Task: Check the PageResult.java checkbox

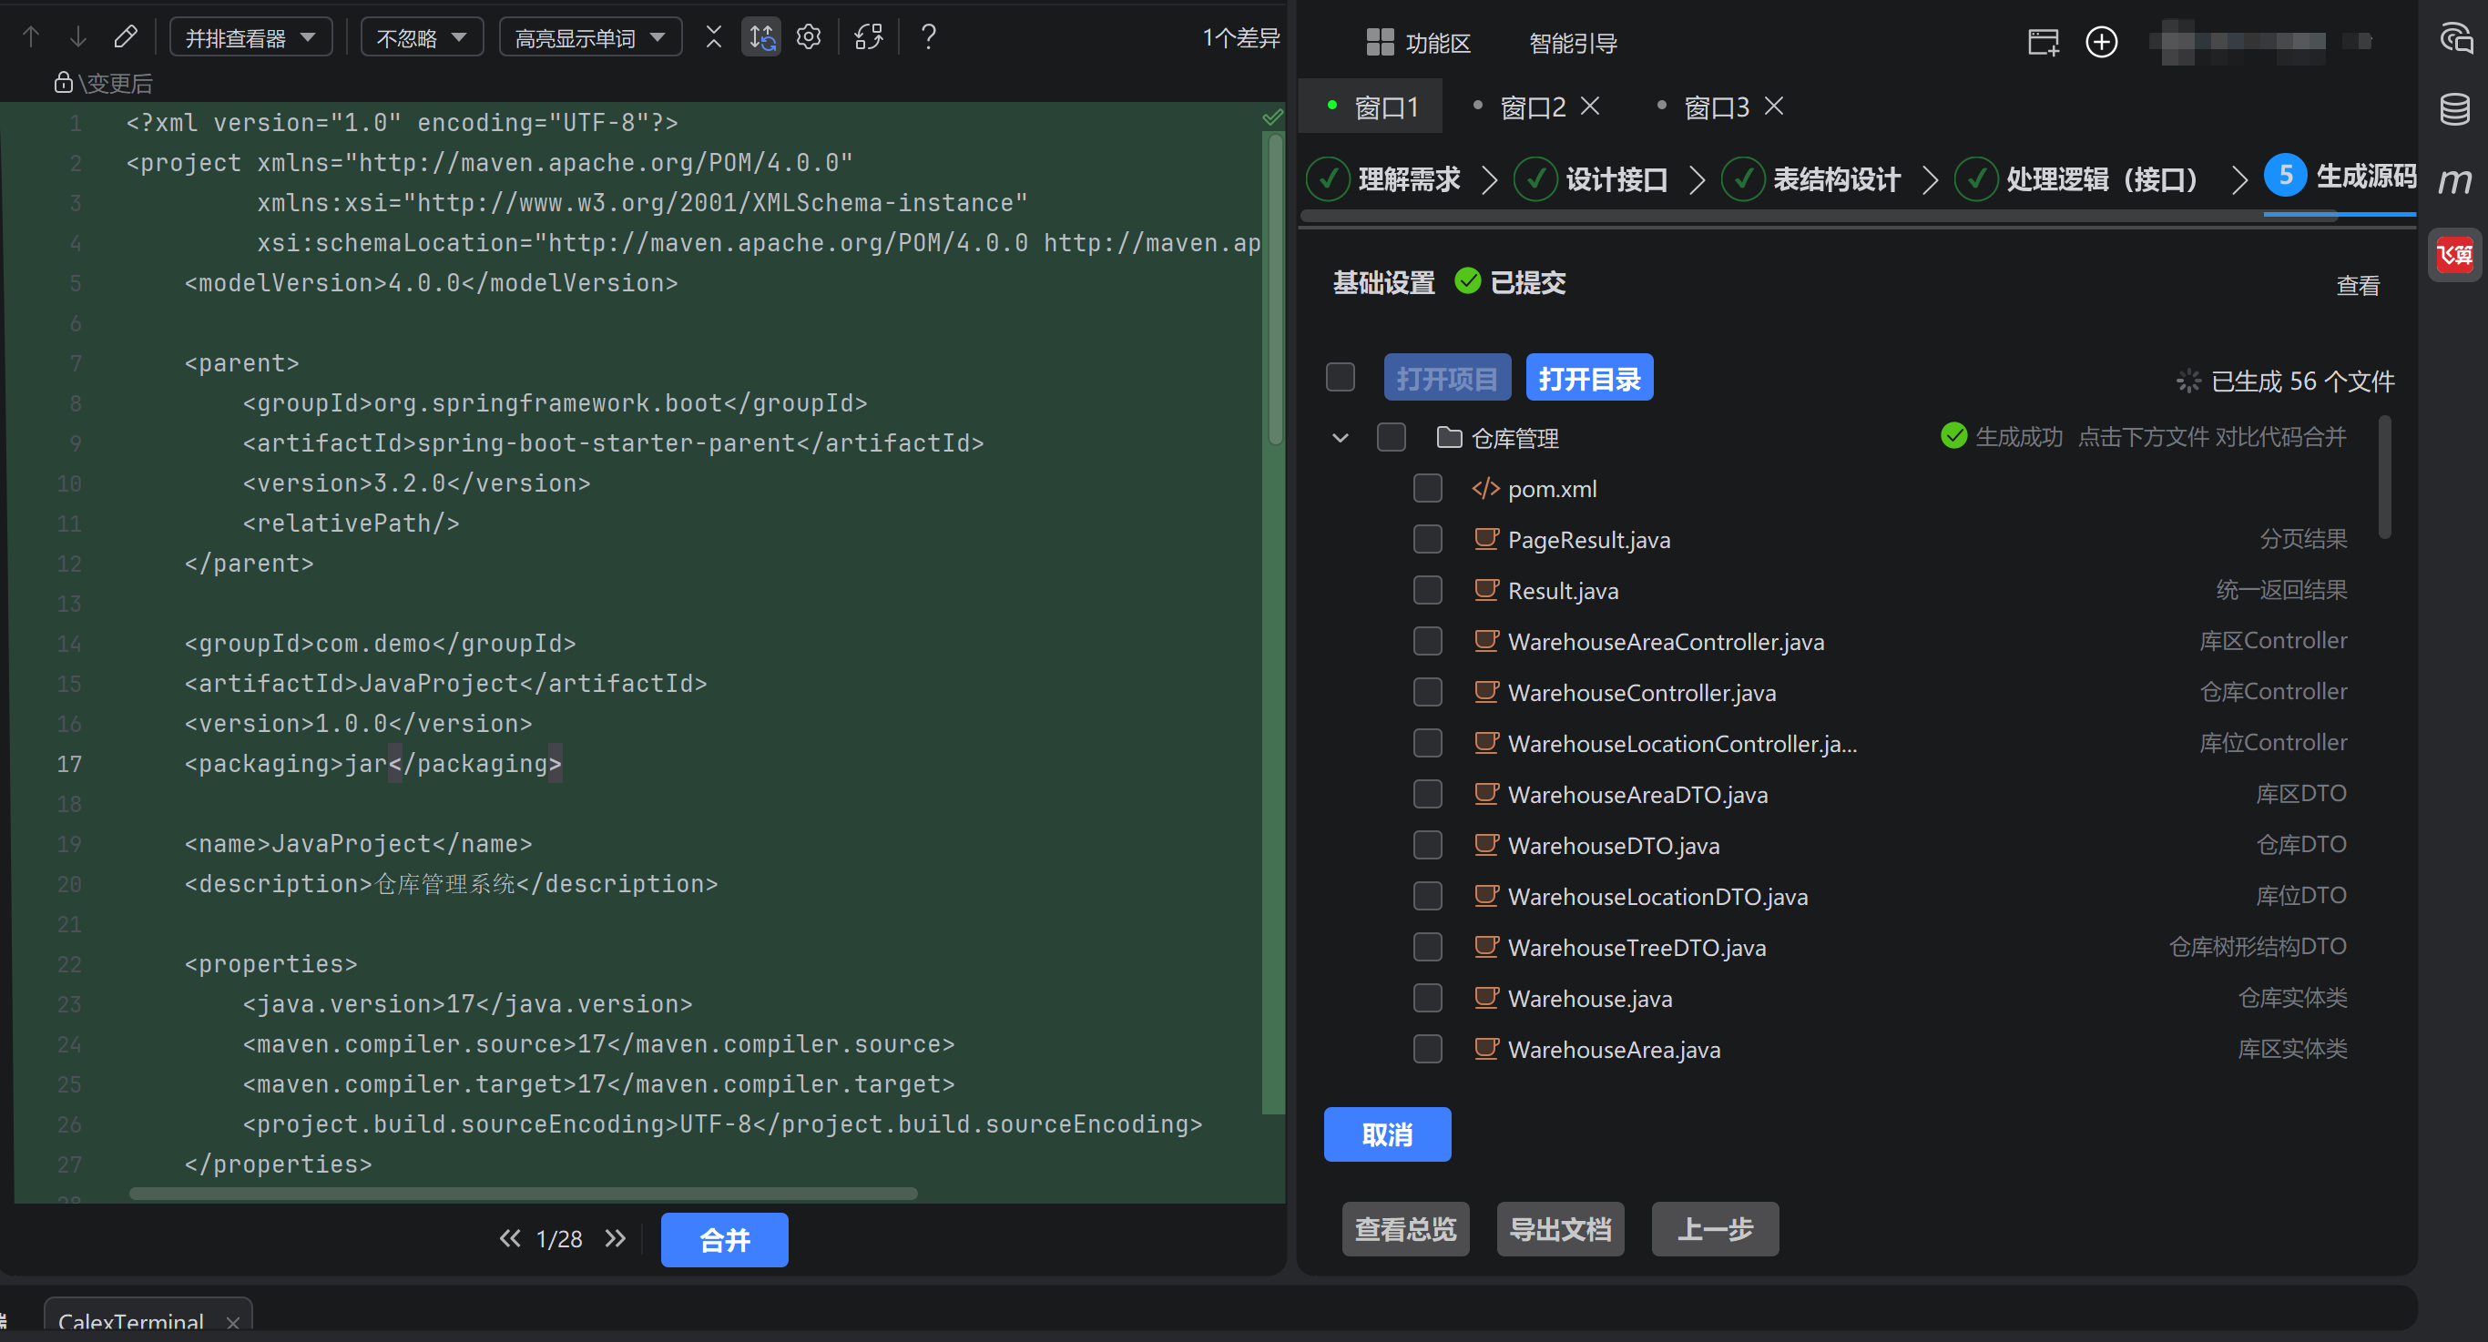Action: [1428, 539]
